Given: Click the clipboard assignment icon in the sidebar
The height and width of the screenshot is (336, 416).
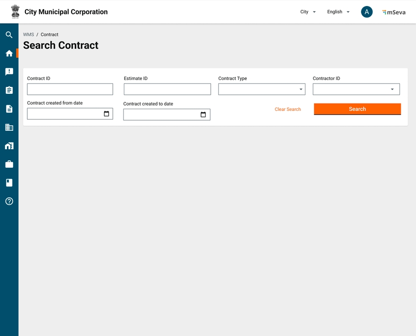Looking at the screenshot, I should click(x=9, y=90).
